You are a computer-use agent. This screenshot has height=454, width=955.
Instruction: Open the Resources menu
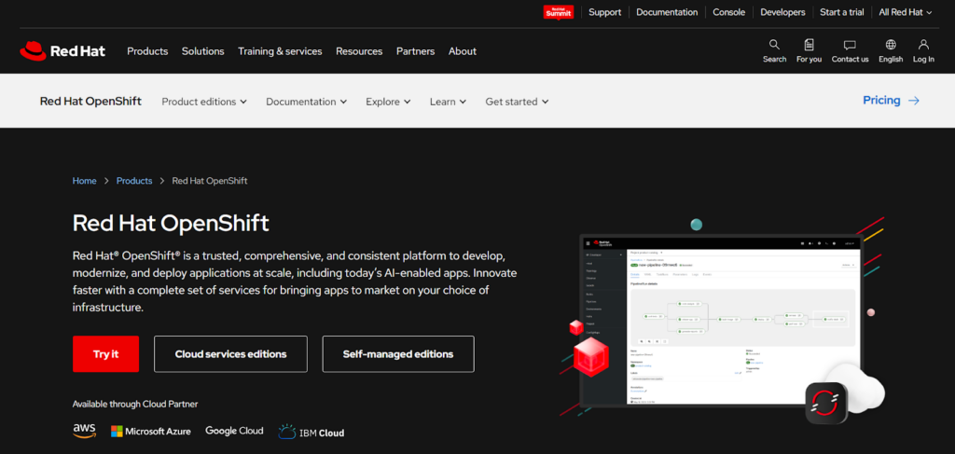(359, 51)
